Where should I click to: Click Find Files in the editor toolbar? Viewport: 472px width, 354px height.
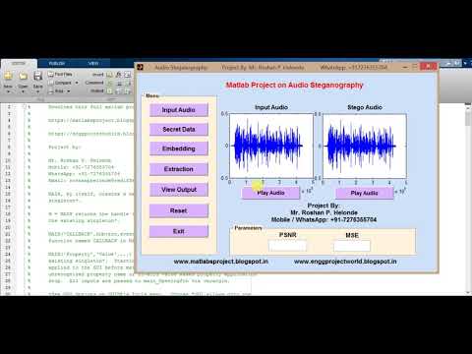[x=60, y=75]
